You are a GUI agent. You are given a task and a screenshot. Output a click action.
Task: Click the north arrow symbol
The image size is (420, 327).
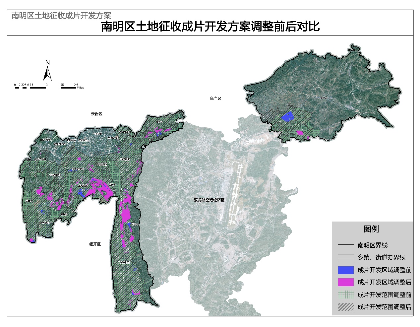tap(47, 74)
